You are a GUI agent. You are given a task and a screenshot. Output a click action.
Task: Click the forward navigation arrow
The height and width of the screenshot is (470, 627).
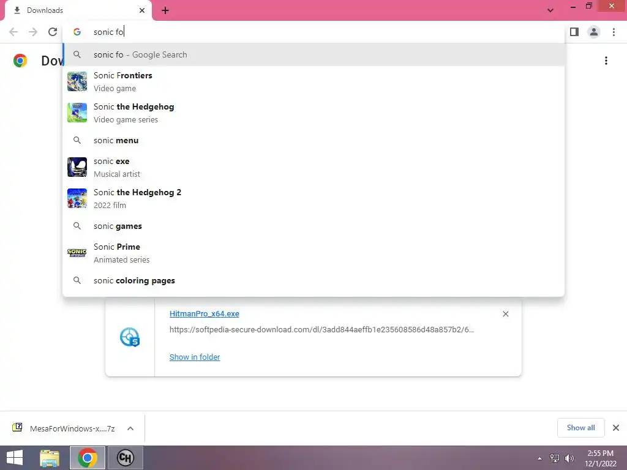33,32
